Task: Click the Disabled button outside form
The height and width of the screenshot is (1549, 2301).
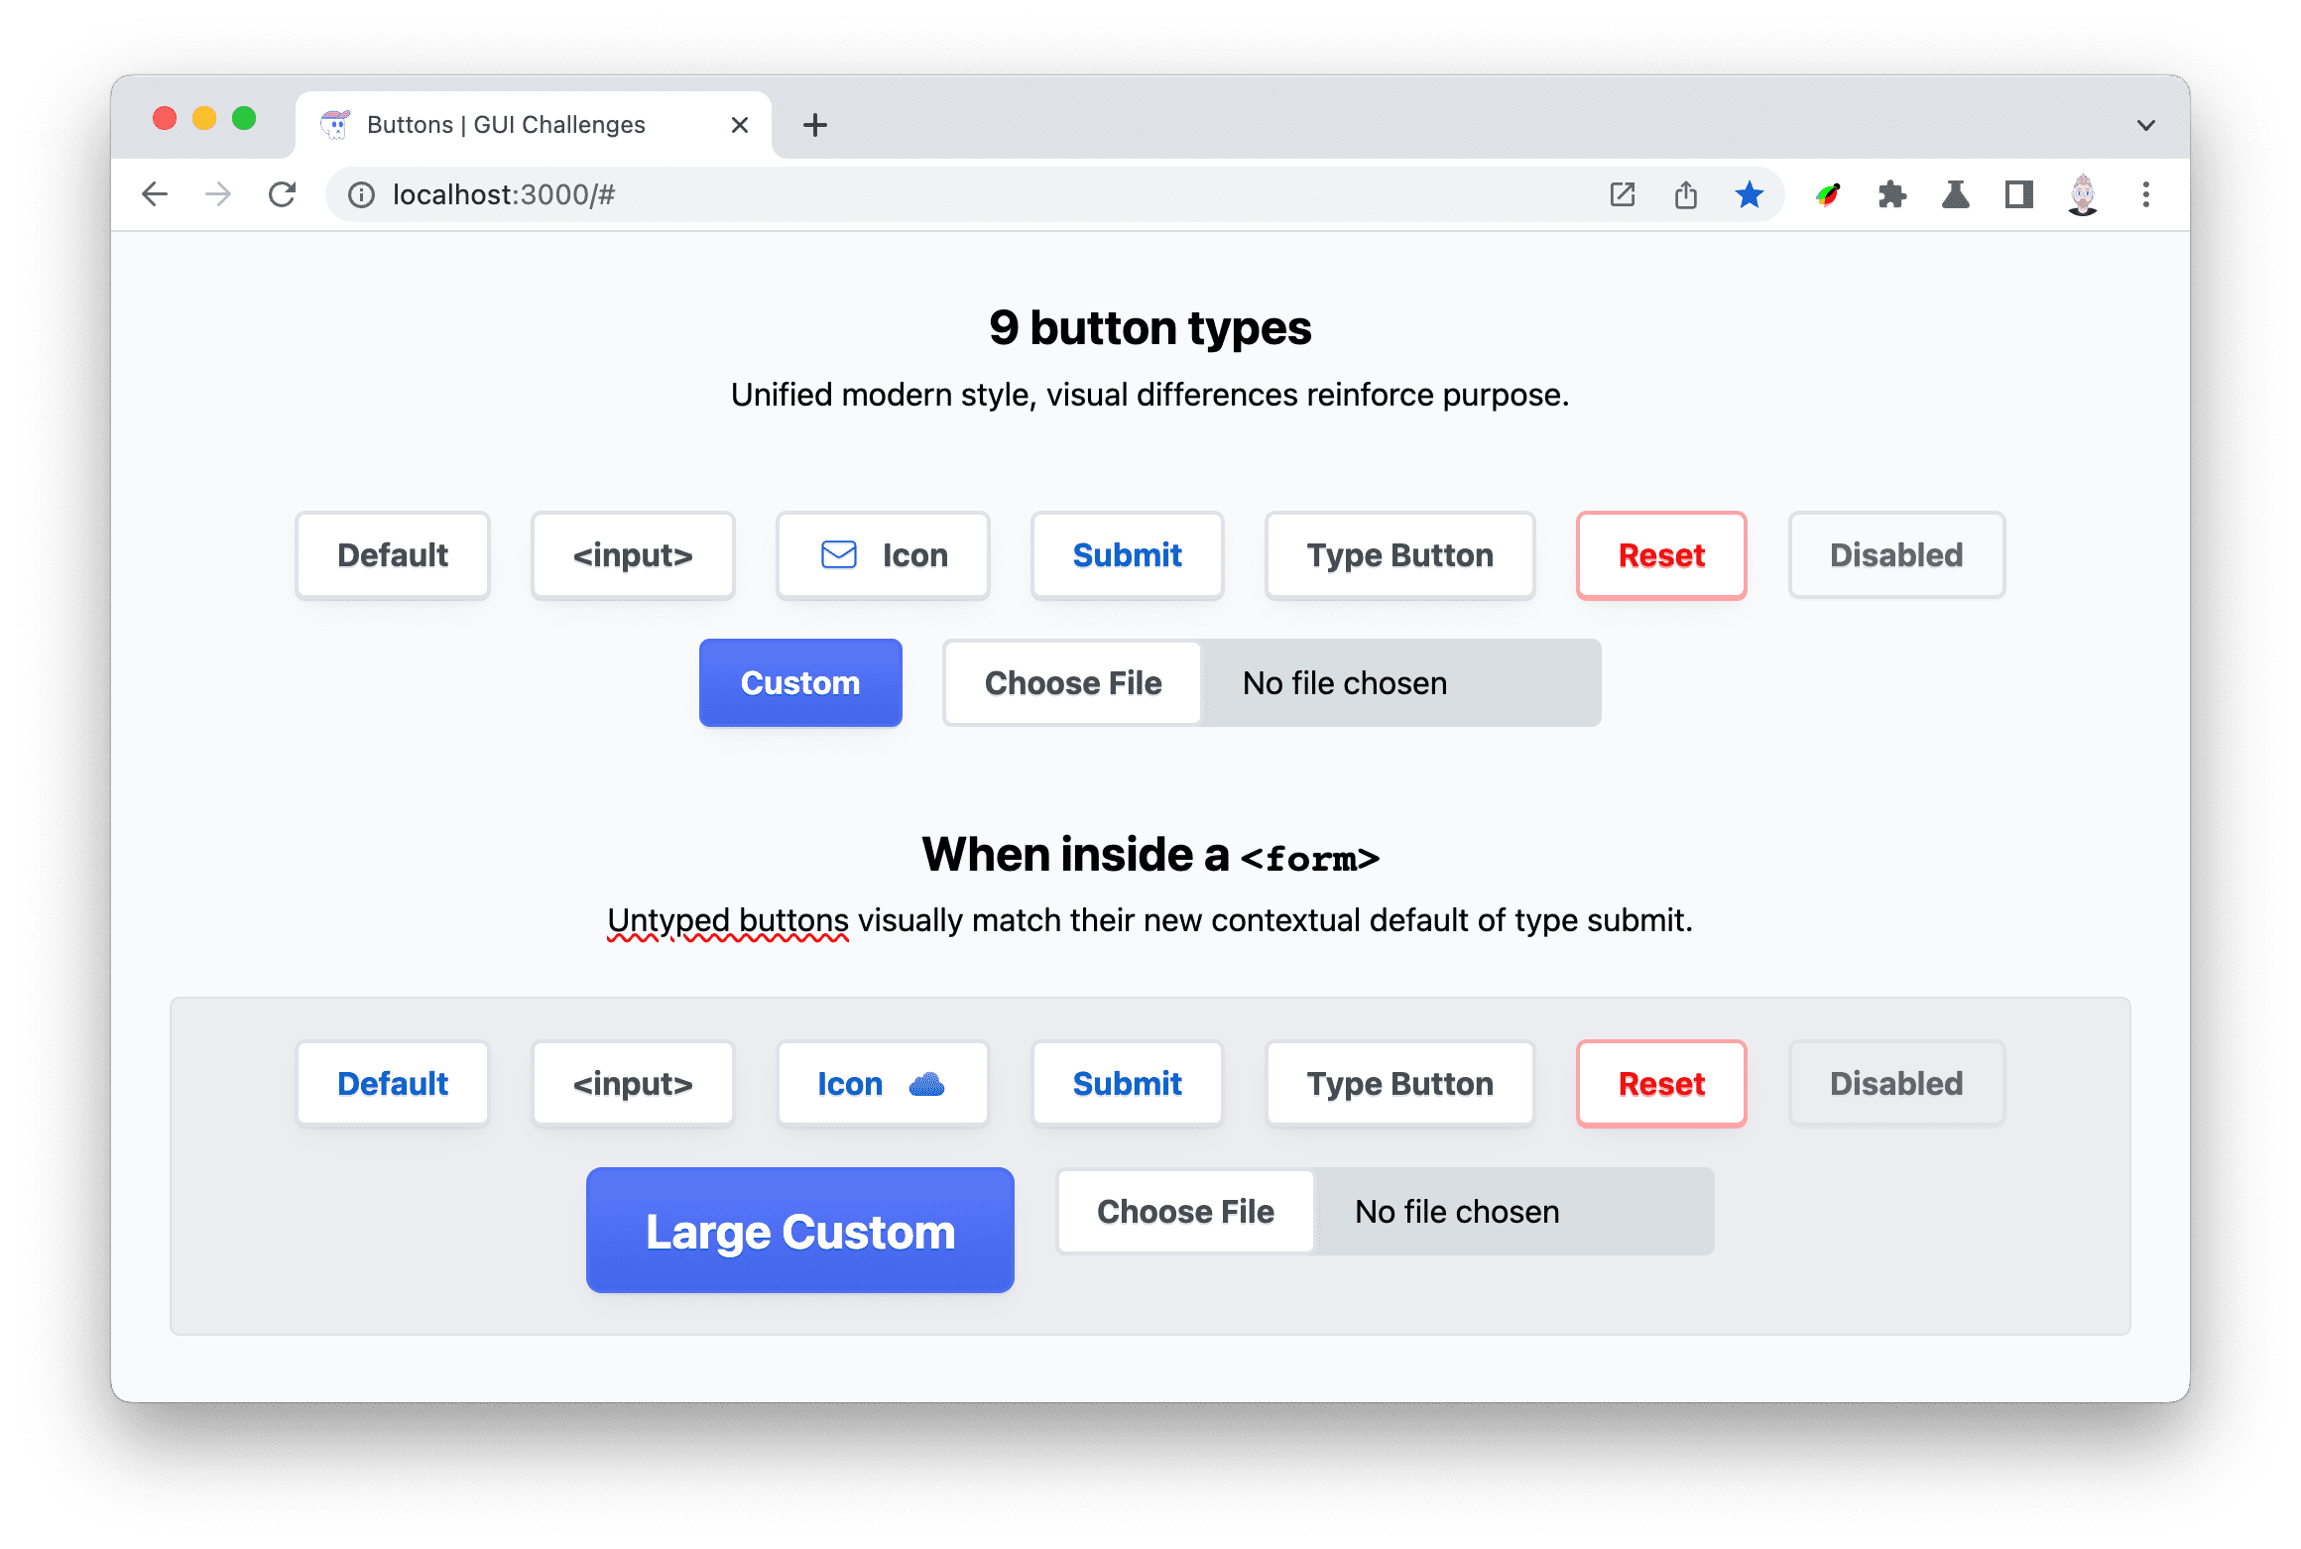Action: click(x=1894, y=555)
